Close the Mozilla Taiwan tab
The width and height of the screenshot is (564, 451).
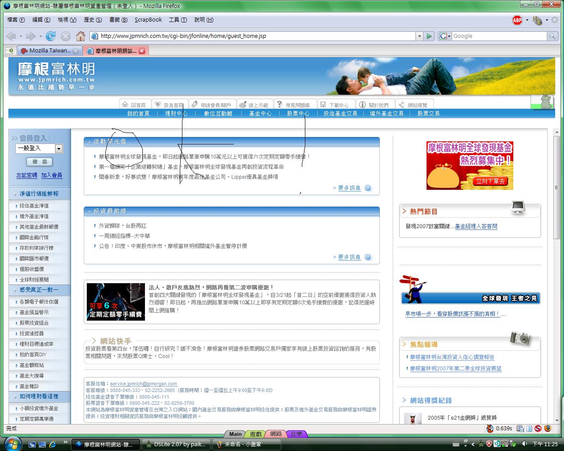[76, 51]
